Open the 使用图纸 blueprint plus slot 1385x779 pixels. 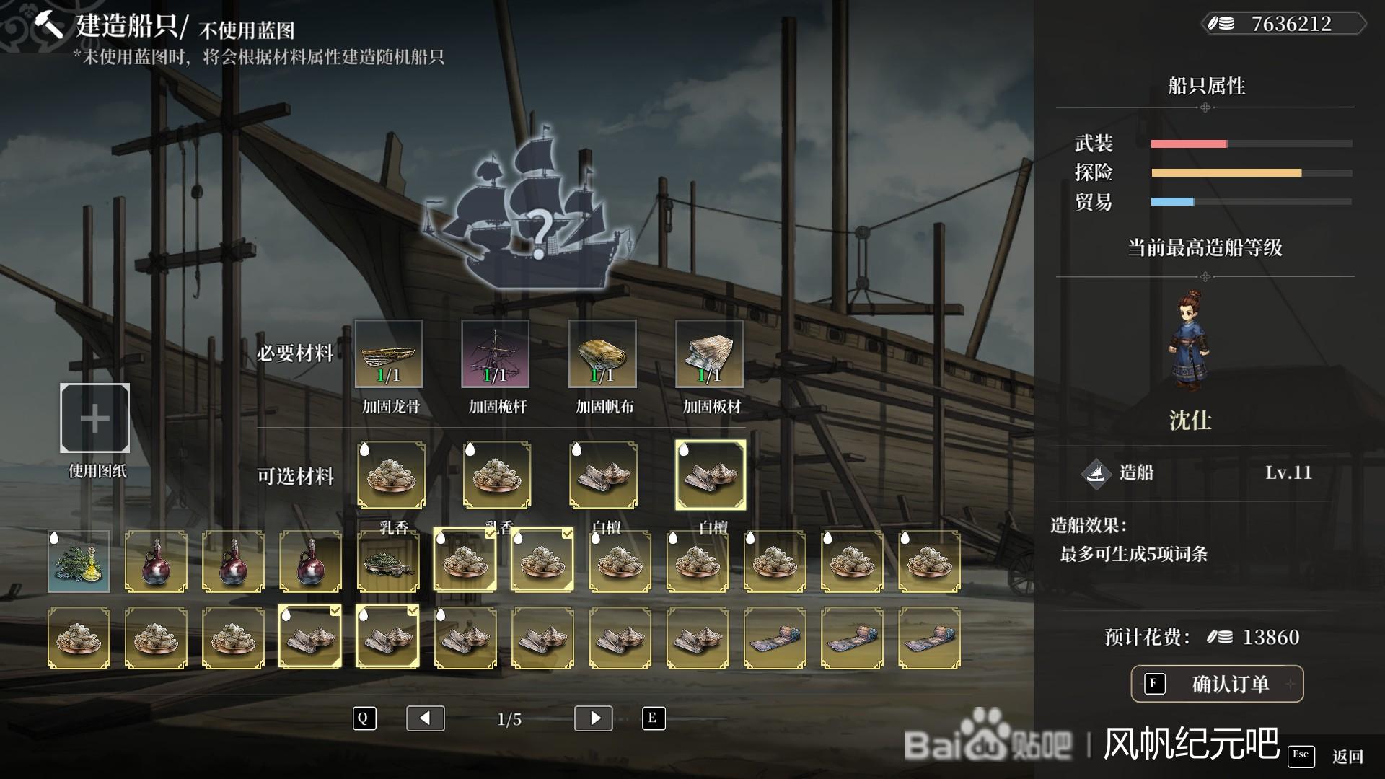pos(94,418)
